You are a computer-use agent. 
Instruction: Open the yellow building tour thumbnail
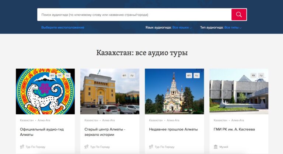tap(110, 91)
